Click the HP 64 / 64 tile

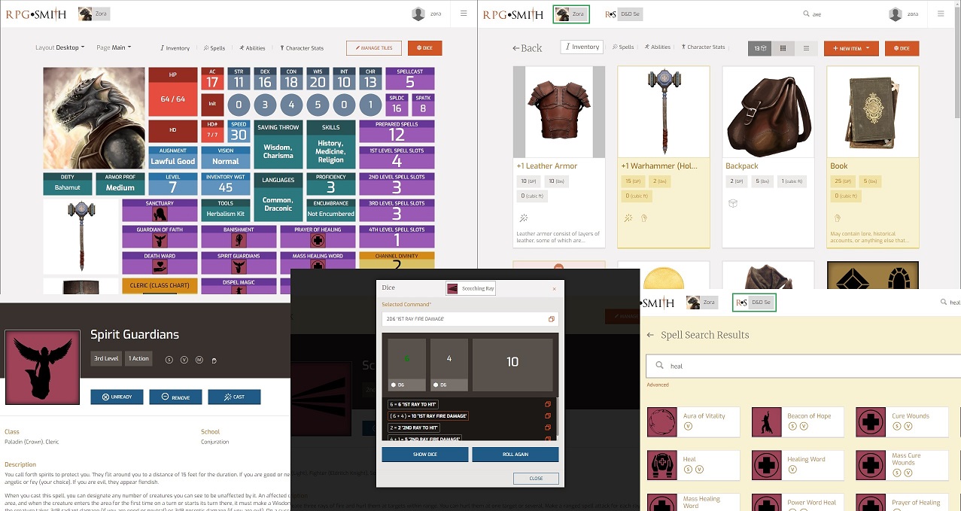click(x=173, y=92)
